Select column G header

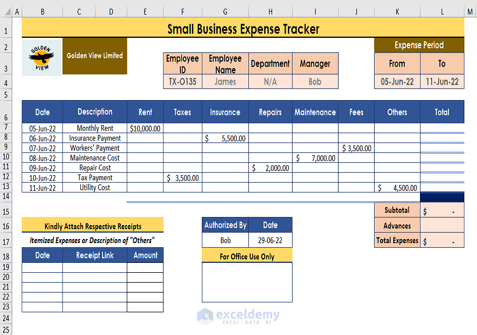pyautogui.click(x=225, y=12)
